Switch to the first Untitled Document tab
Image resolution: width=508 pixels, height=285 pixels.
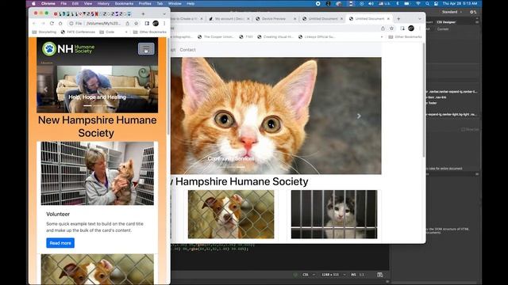coord(322,19)
